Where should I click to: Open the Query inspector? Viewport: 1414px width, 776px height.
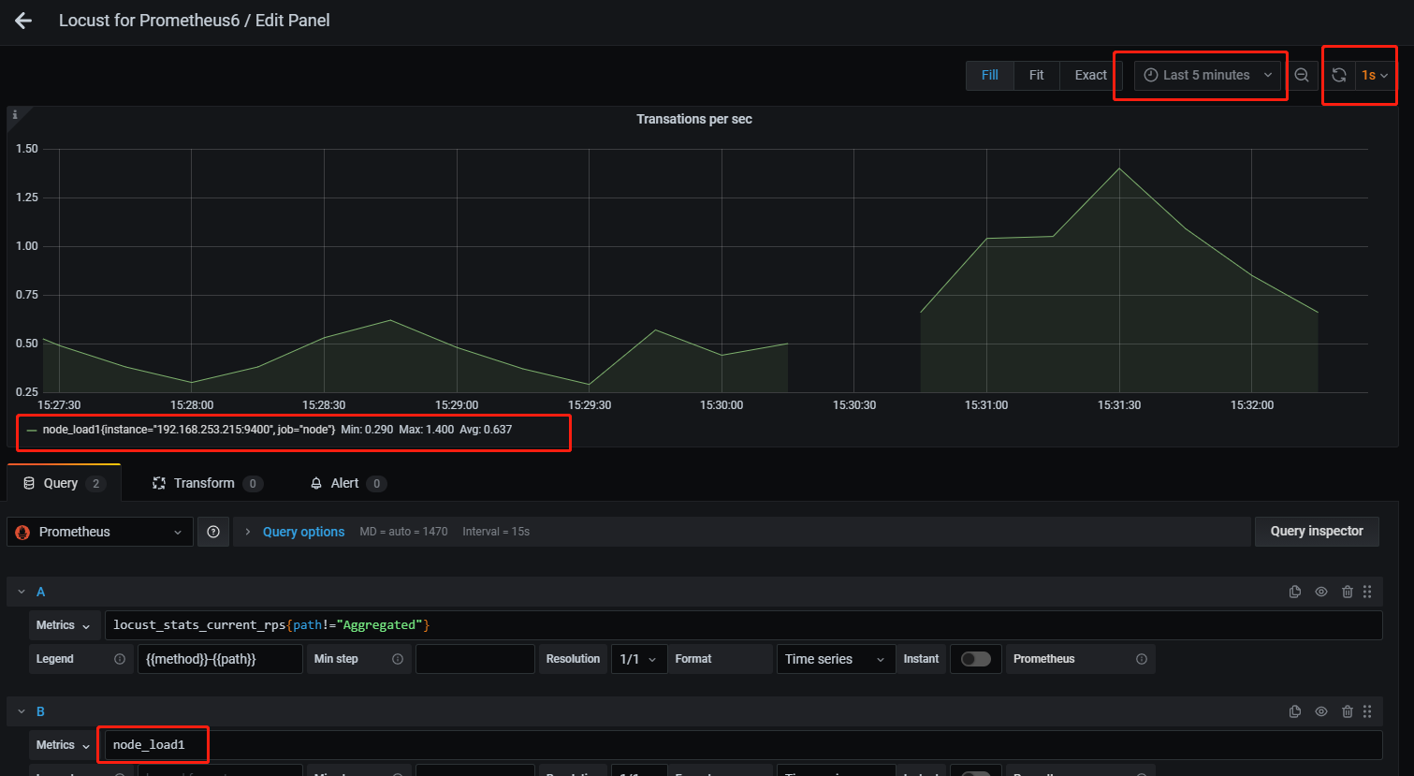(x=1316, y=531)
